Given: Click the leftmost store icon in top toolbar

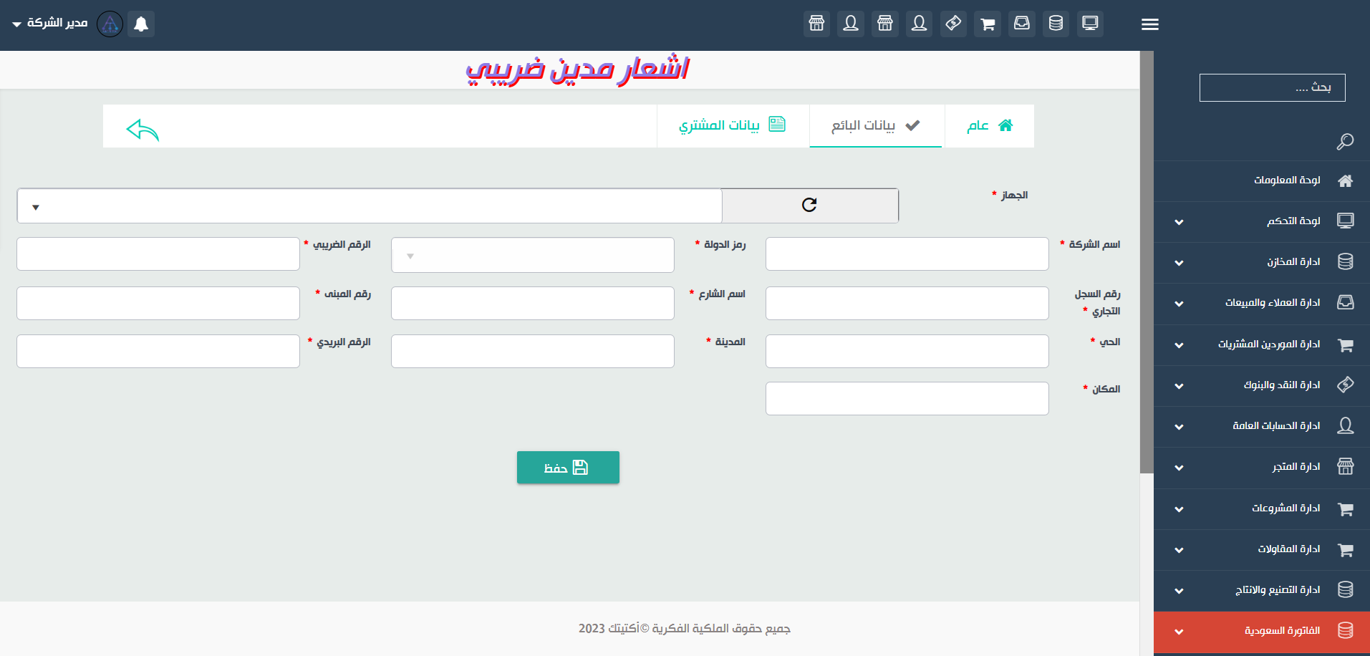Looking at the screenshot, I should click(816, 24).
